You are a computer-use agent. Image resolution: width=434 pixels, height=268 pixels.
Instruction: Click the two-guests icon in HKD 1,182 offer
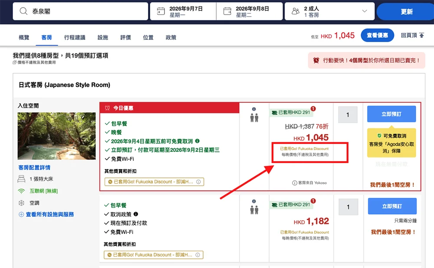254,210
